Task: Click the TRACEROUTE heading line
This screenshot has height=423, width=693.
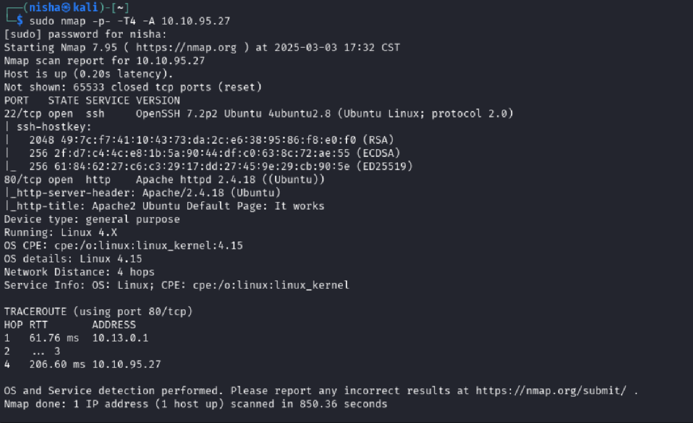Action: click(98, 312)
